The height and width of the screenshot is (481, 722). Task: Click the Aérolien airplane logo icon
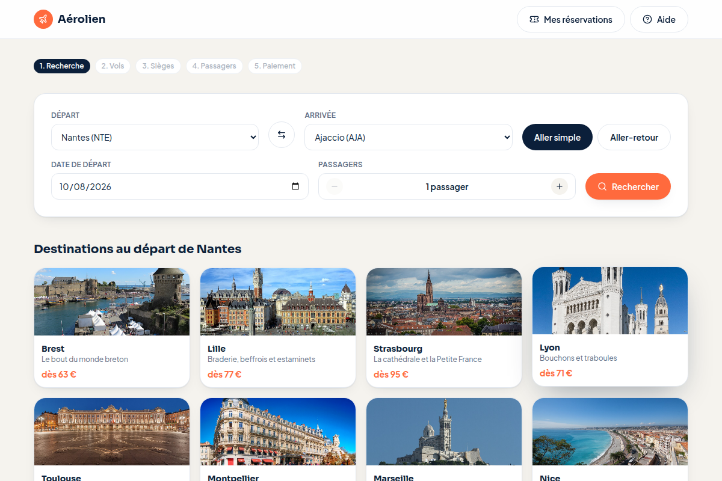tap(43, 19)
